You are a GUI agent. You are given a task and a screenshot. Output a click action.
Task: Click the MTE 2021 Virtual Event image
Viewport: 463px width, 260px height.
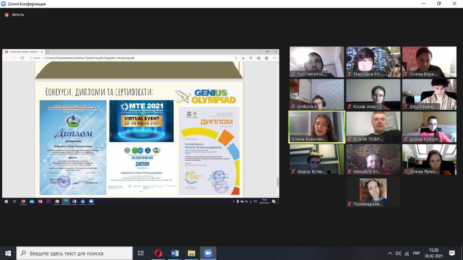(x=142, y=121)
